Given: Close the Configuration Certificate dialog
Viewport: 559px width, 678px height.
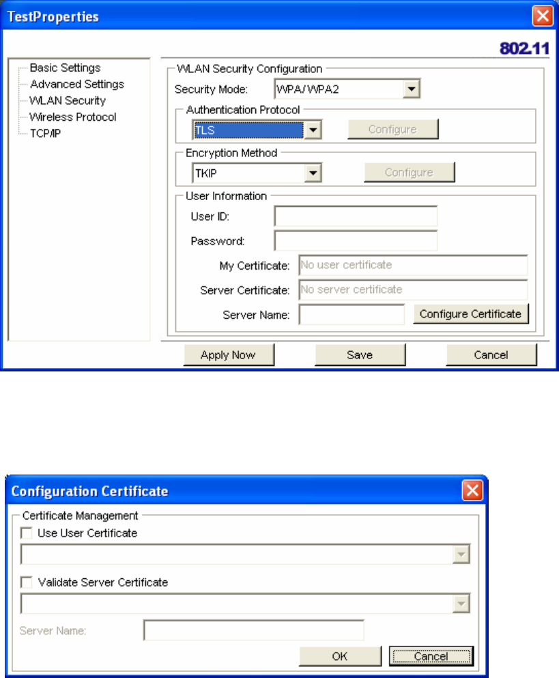Looking at the screenshot, I should pyautogui.click(x=472, y=491).
